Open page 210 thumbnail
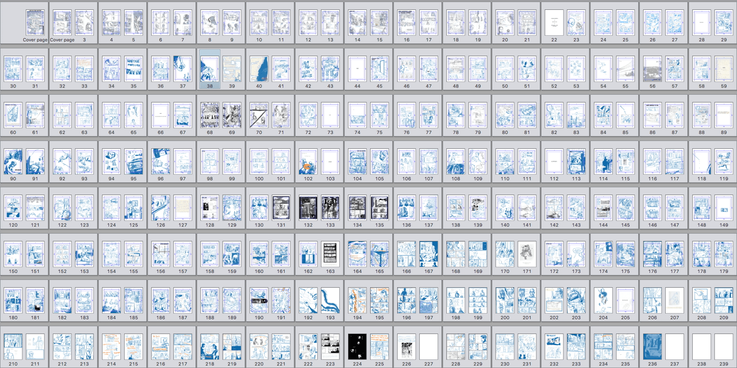This screenshot has width=737, height=368. coord(13,346)
